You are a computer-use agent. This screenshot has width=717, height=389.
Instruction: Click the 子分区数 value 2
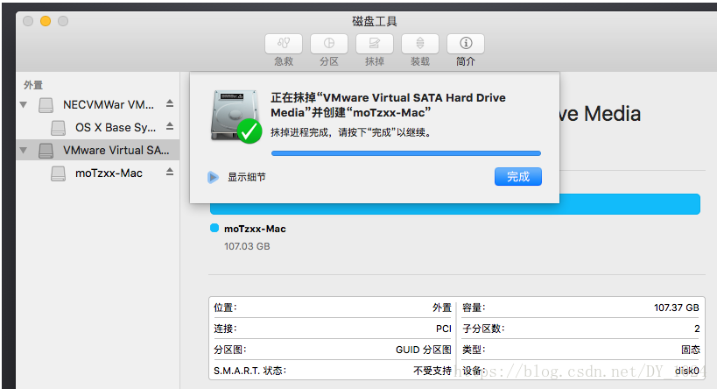(697, 329)
